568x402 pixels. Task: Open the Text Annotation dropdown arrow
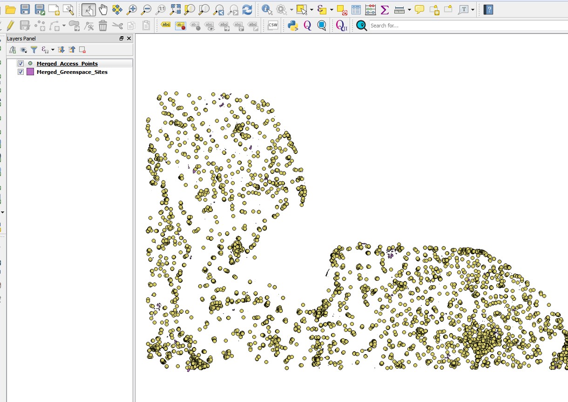click(473, 9)
